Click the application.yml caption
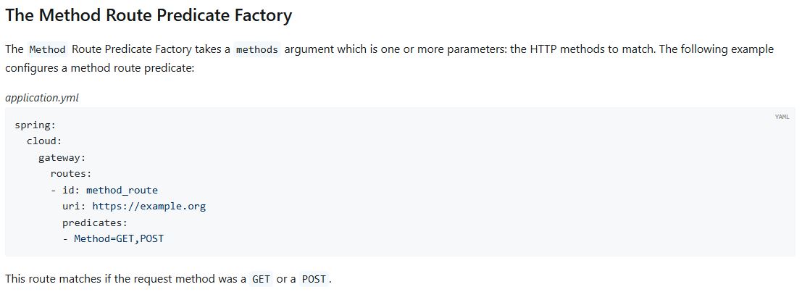The height and width of the screenshot is (300, 810). (41, 98)
